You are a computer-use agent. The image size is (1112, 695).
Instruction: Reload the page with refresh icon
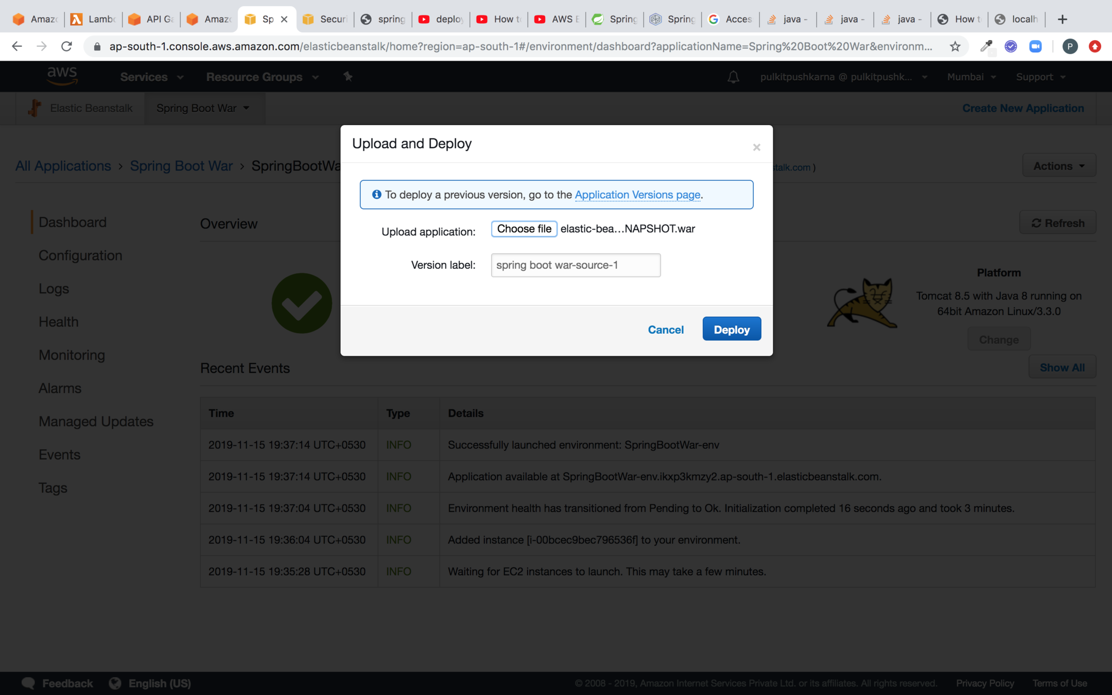66,46
